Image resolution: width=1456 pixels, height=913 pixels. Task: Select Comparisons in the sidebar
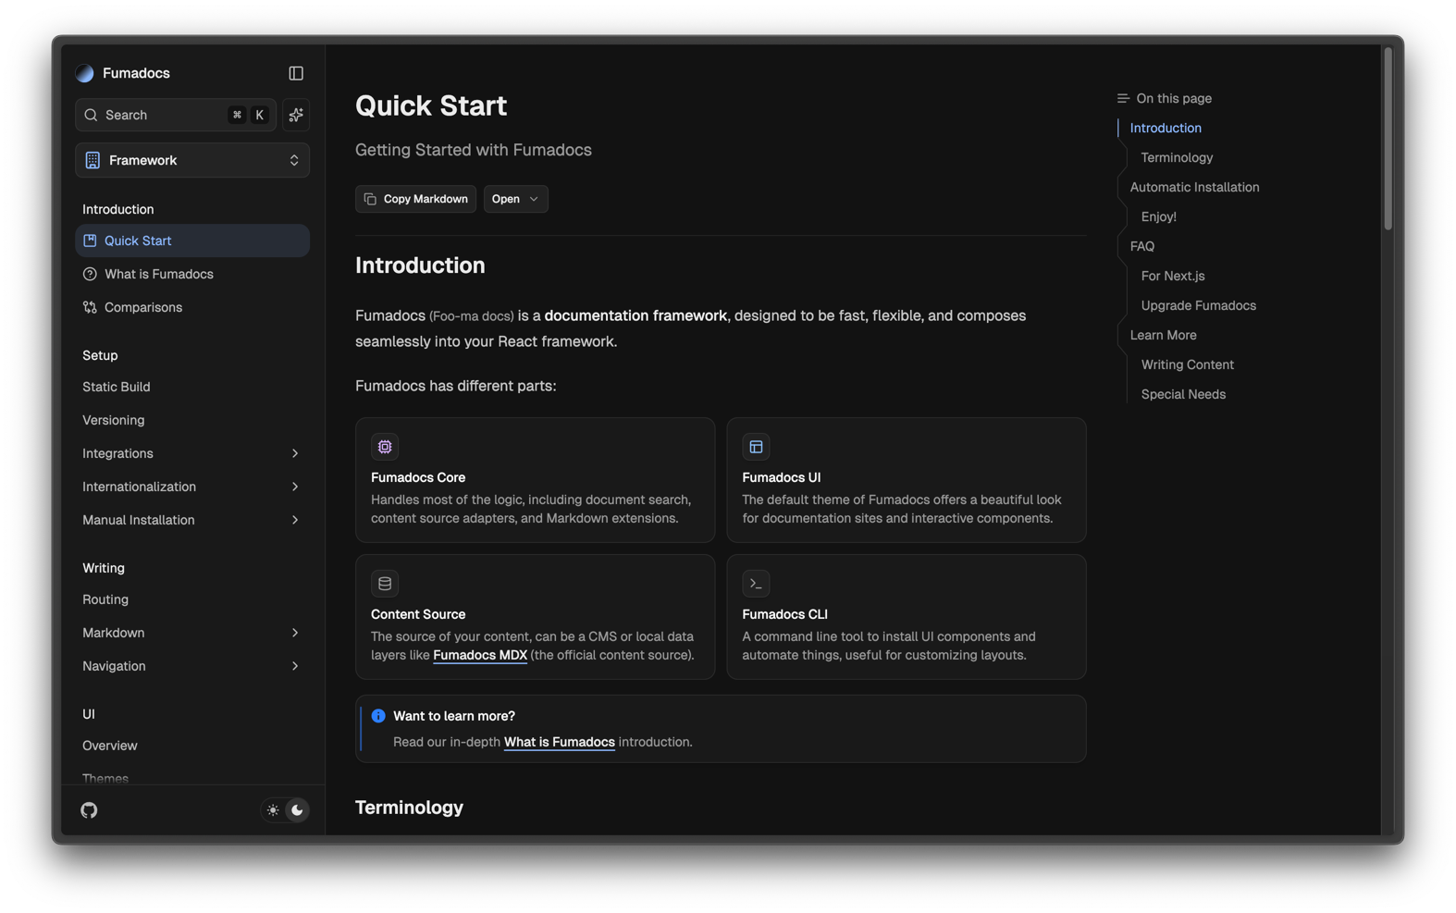click(143, 307)
